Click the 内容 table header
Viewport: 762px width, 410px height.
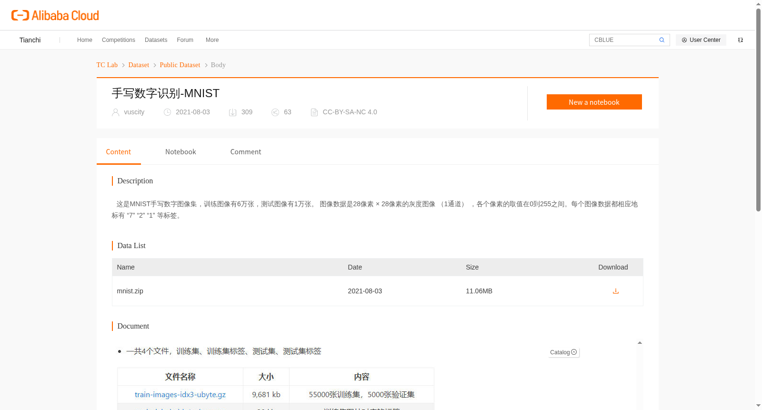click(x=361, y=377)
